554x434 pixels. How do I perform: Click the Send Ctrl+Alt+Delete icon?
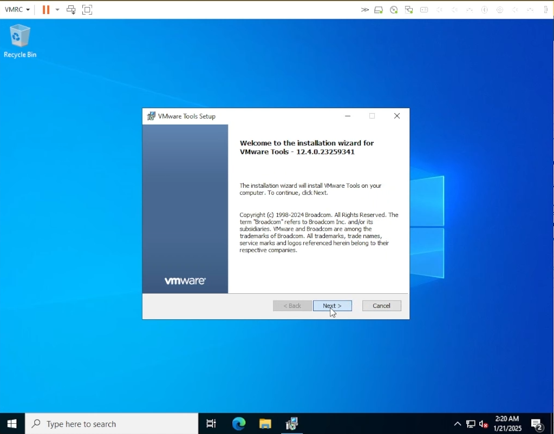pyautogui.click(x=71, y=9)
